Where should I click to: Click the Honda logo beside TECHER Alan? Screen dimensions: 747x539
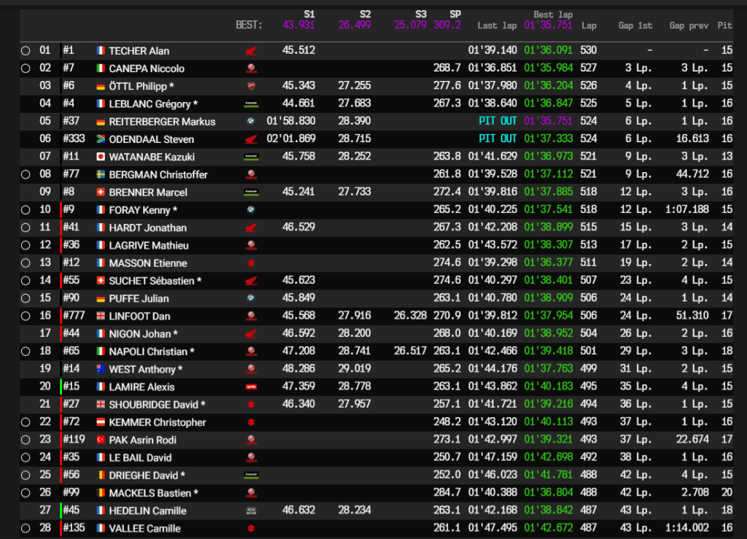pos(251,51)
